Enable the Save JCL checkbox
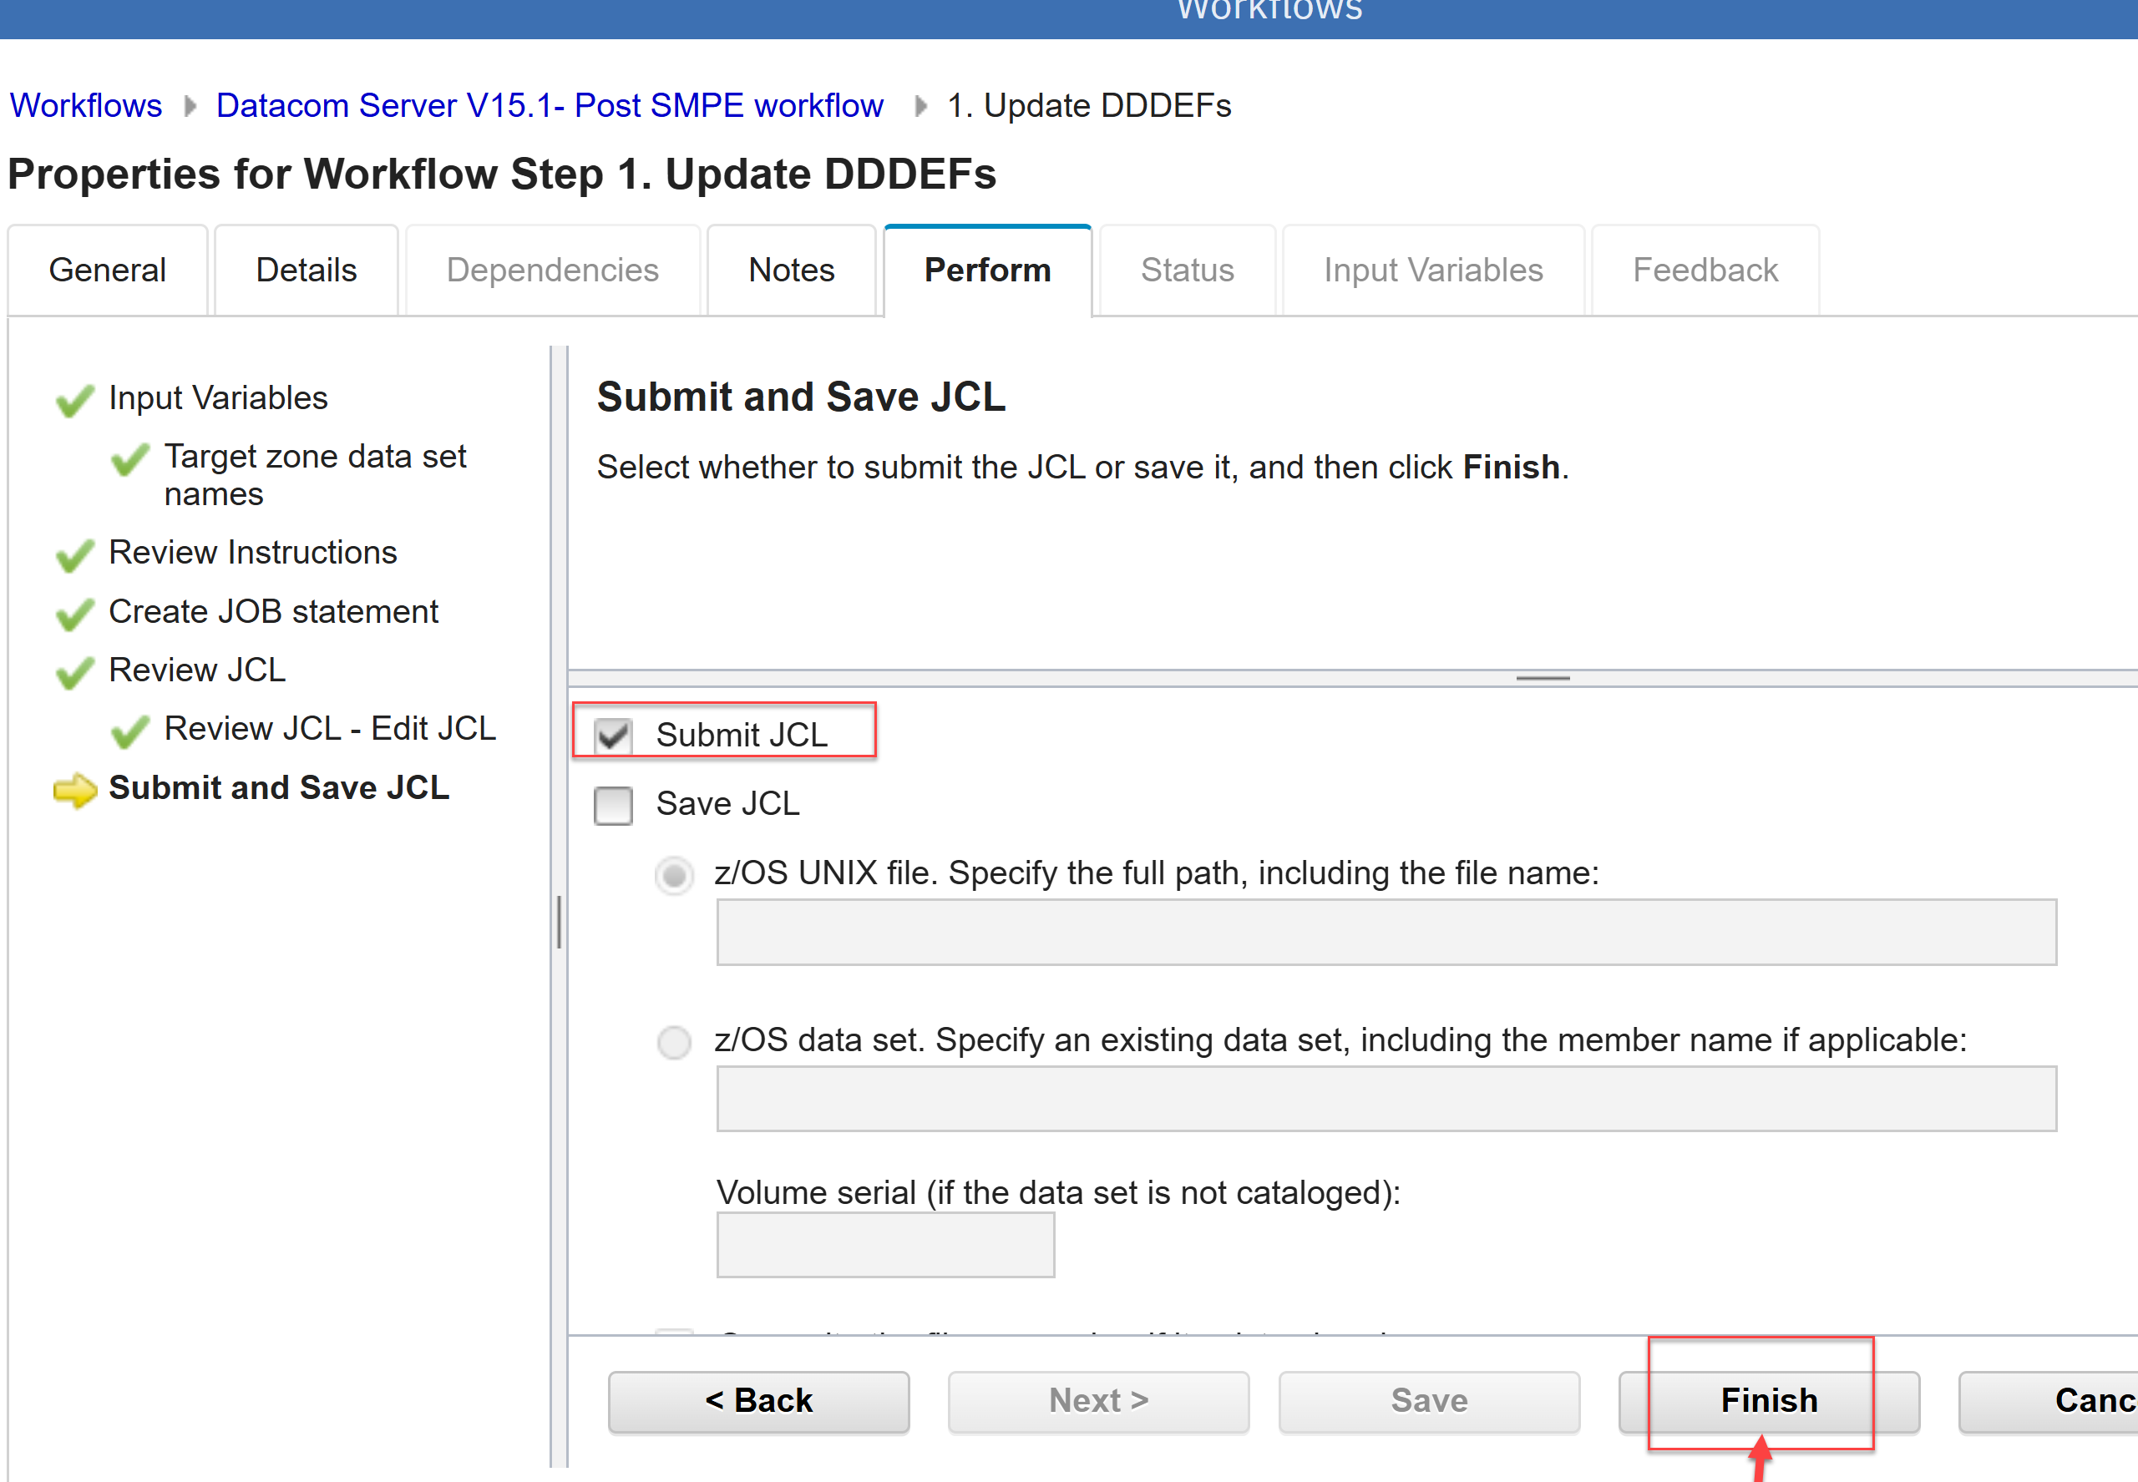The image size is (2138, 1482). click(613, 805)
